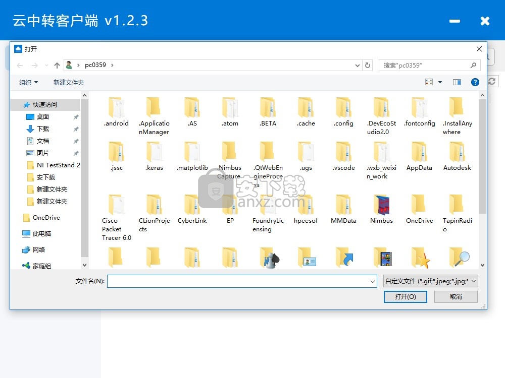Go to 图片 in the sidebar
The width and height of the screenshot is (505, 378).
(43, 153)
